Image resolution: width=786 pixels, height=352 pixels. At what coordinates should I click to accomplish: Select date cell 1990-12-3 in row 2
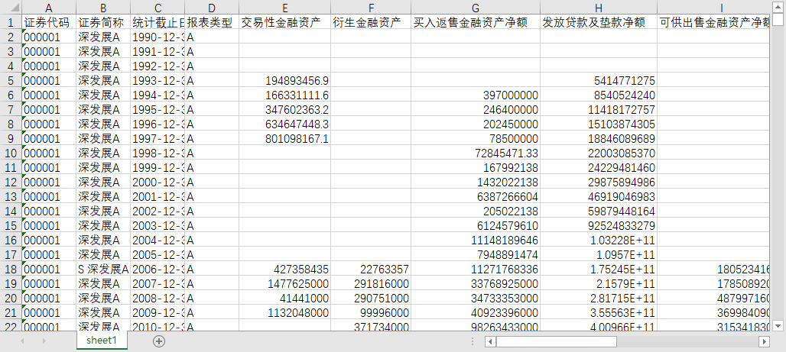158,37
